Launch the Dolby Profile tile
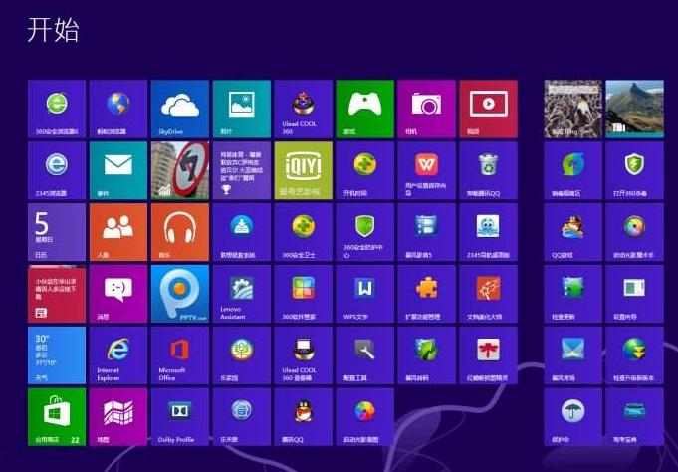The width and height of the screenshot is (678, 472). tap(180, 417)
